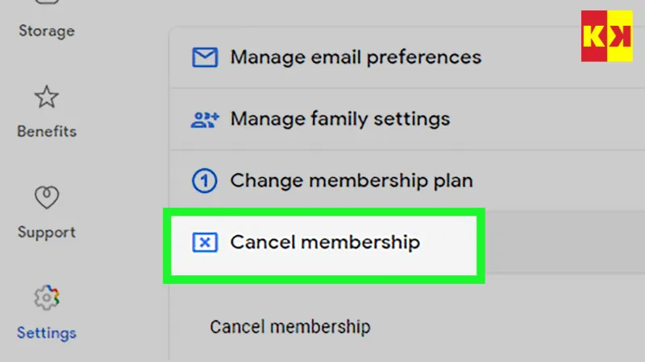
Task: Click the lower Cancel membership link
Action: coord(289,327)
